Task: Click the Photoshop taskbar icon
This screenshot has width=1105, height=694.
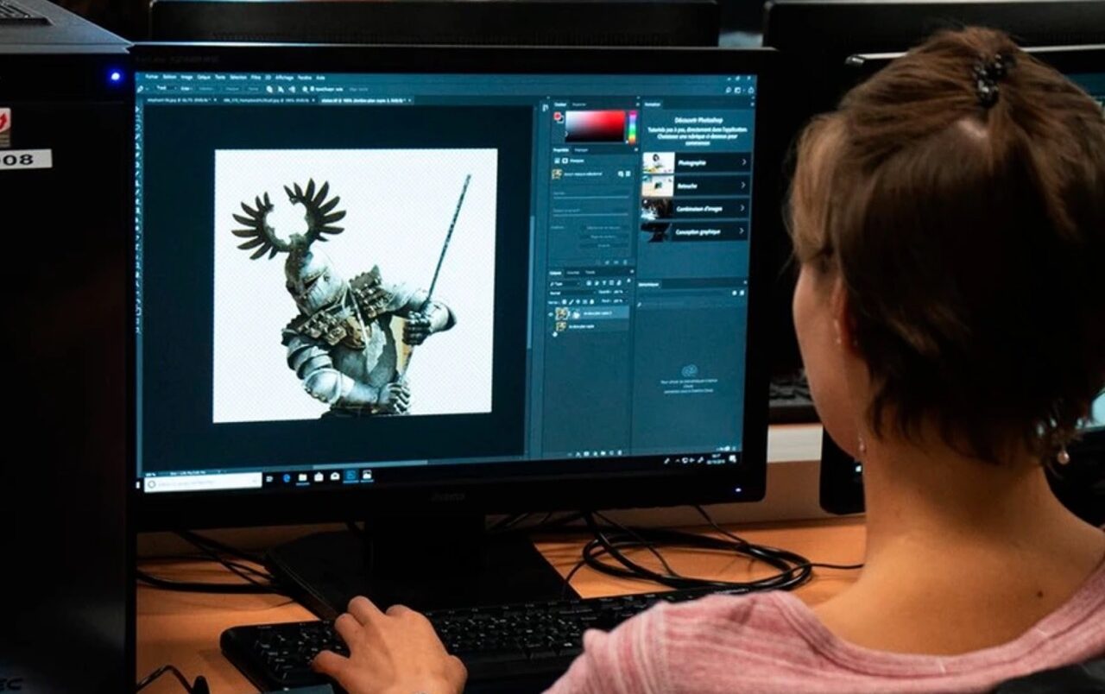Action: pyautogui.click(x=350, y=477)
